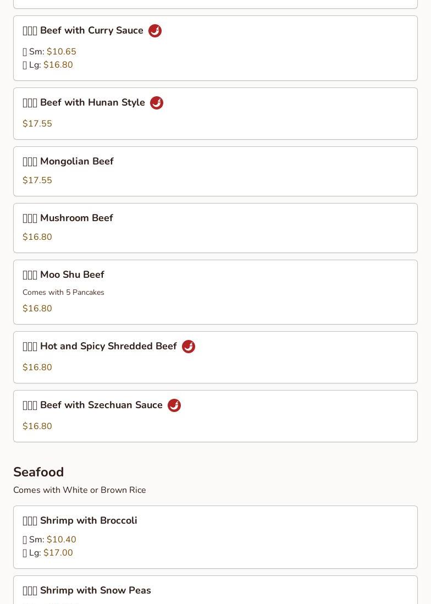Click the Seafood section heading
This screenshot has height=604, width=431.
(x=38, y=472)
